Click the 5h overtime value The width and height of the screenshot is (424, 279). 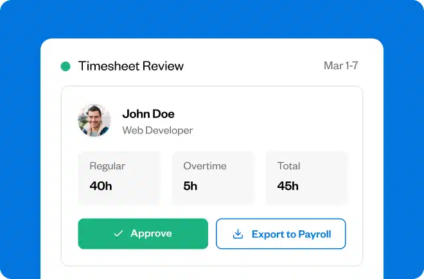tap(190, 187)
